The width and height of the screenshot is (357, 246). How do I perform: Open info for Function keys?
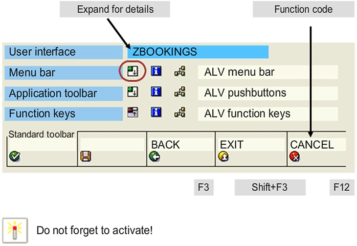[x=156, y=113]
